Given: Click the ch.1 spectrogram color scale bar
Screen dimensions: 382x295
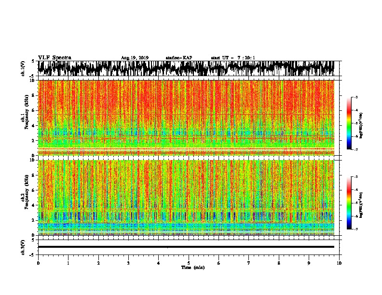Looking at the screenshot, I should 349,123.
